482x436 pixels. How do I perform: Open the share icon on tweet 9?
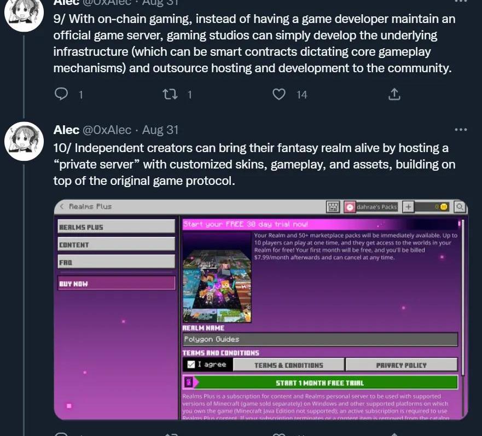394,94
